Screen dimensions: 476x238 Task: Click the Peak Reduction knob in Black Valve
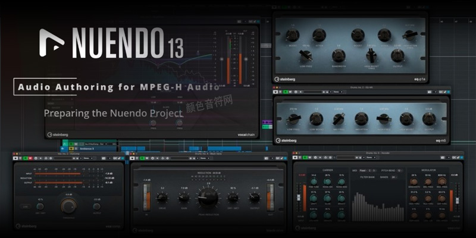[208, 198]
